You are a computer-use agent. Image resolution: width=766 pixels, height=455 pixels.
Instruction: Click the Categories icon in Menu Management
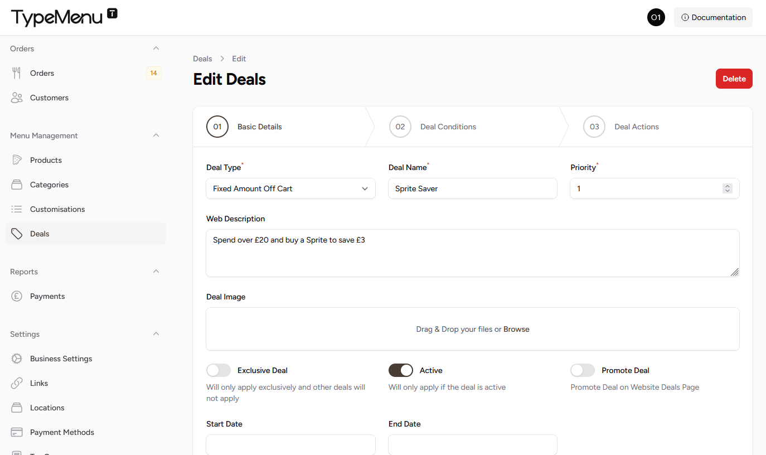click(18, 185)
